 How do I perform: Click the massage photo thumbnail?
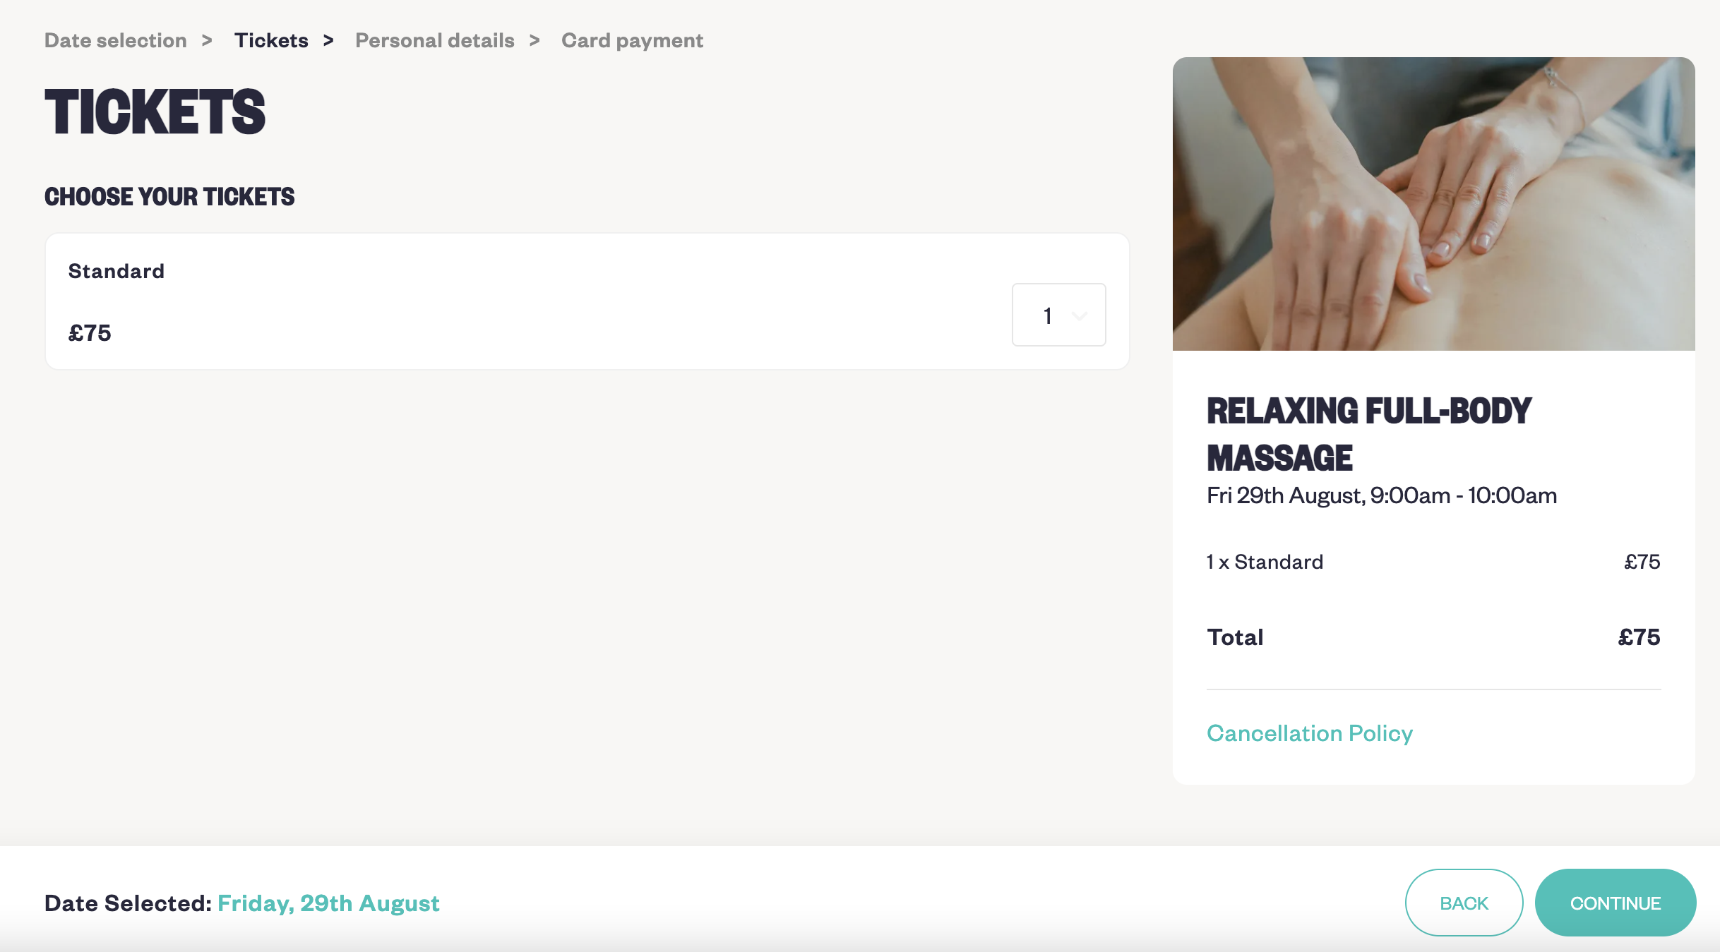1433,204
